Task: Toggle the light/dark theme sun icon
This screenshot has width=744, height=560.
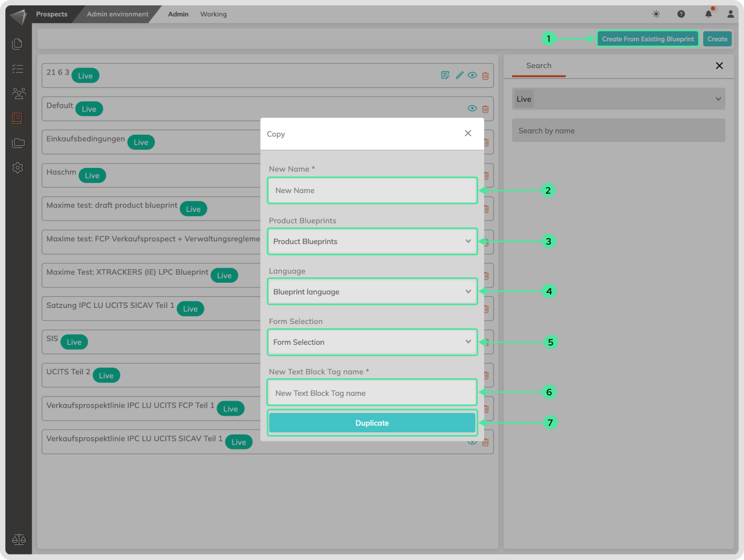Action: tap(656, 14)
